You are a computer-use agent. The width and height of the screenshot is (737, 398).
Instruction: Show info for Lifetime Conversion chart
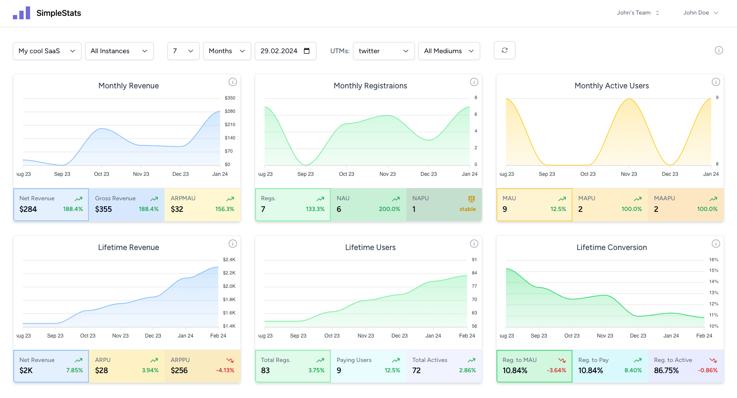click(x=716, y=244)
